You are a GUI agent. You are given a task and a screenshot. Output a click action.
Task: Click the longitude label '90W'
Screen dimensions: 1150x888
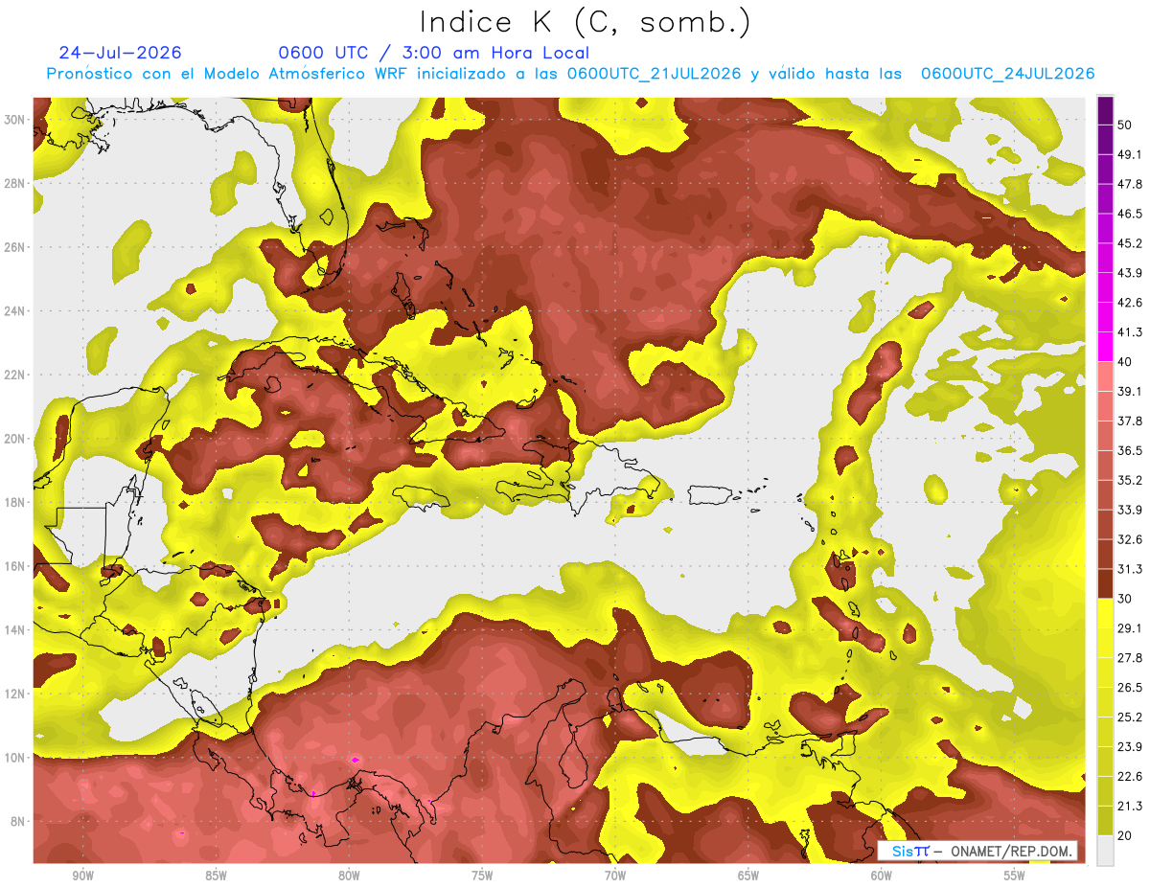tap(82, 876)
